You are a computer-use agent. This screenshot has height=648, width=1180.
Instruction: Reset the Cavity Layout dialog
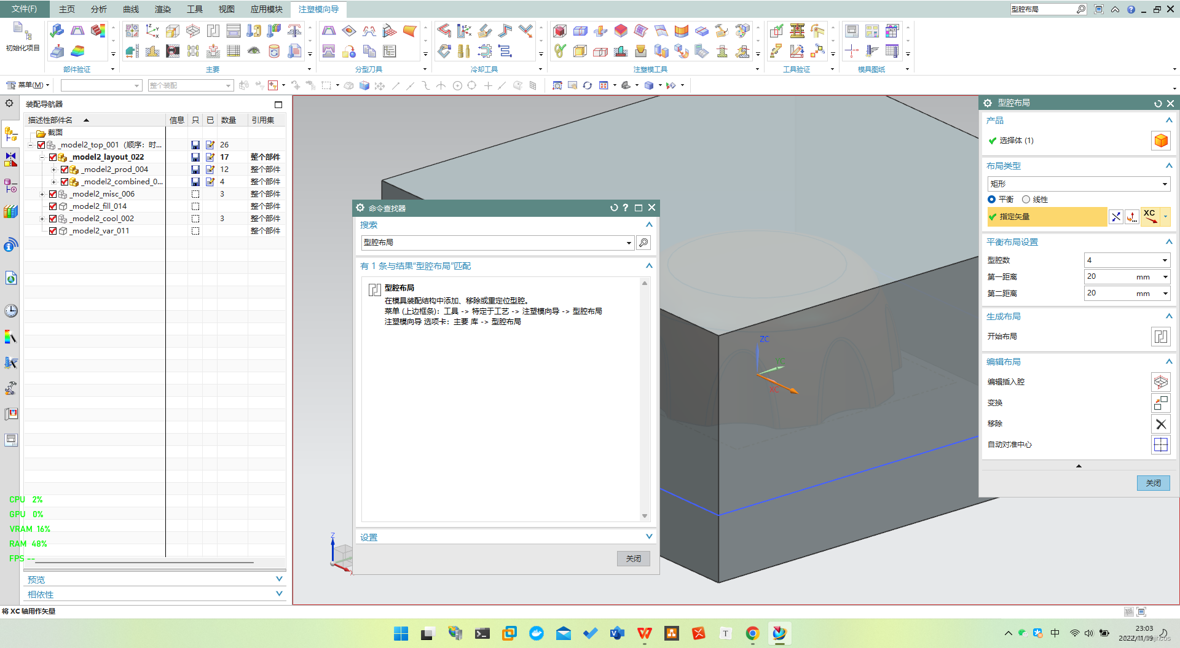point(1158,104)
